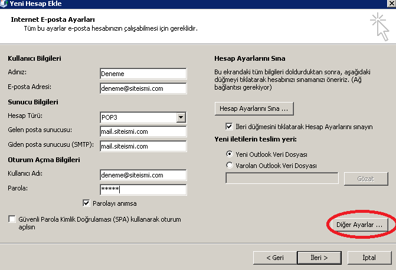Close the Yeni Hesap Ekle dialog
Image resolution: width=396 pixels, height=270 pixels.
[x=392, y=4]
